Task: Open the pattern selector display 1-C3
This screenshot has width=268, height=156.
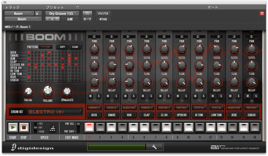Action: [x=46, y=47]
